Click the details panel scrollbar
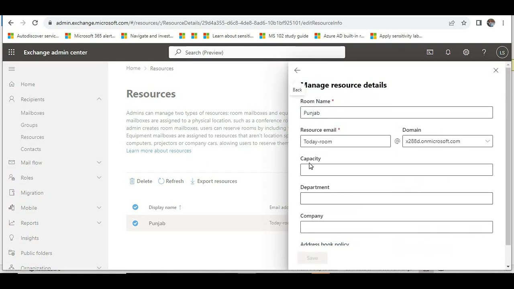The width and height of the screenshot is (514, 289). click(508, 157)
